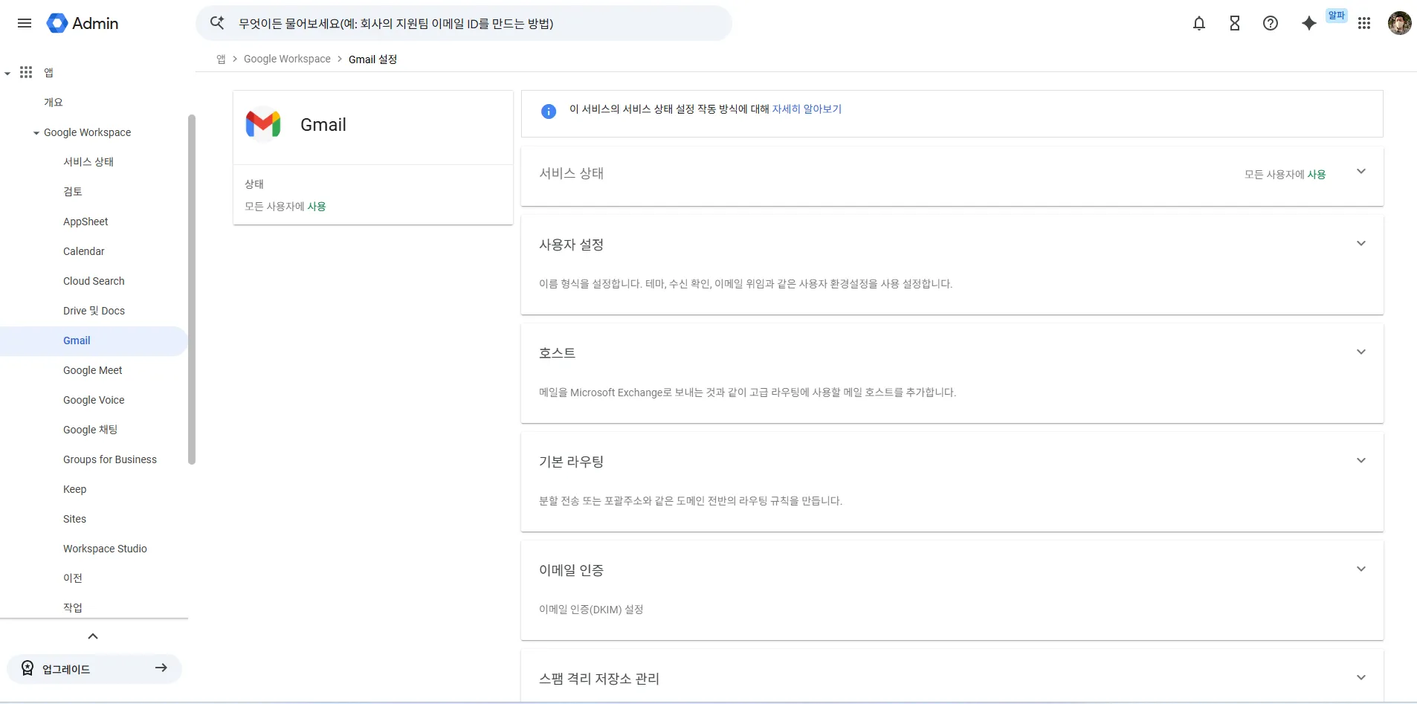Expand the 이메일 인증 section

point(1361,569)
